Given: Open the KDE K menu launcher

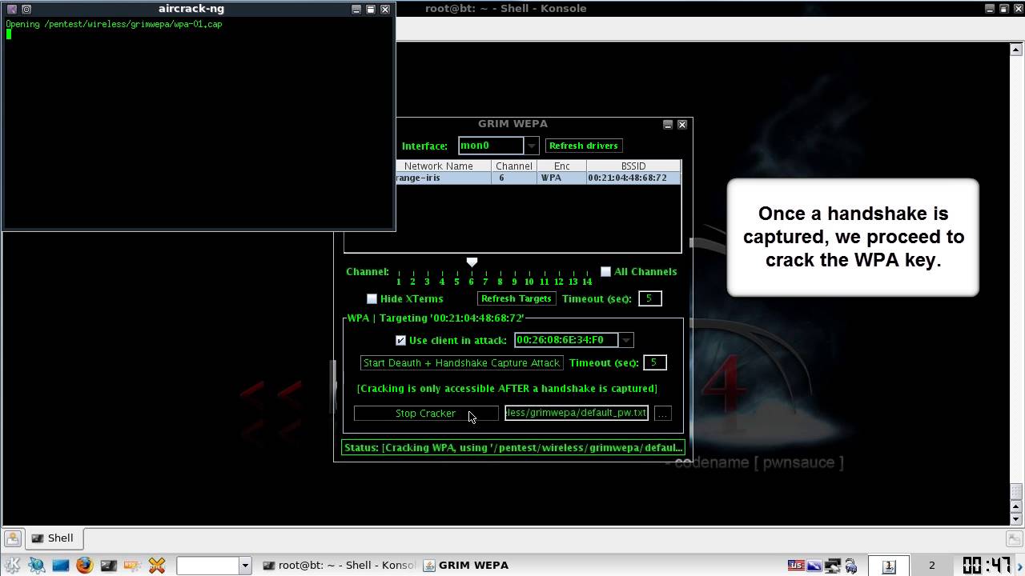Looking at the screenshot, I should click(x=12, y=565).
